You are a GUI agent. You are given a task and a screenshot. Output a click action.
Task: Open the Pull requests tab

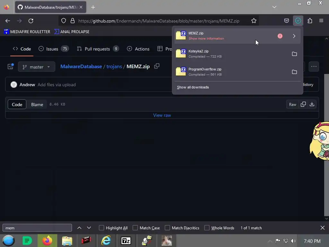[x=98, y=49]
